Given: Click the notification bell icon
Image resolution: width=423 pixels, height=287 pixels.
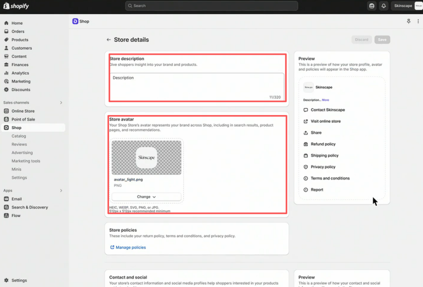Looking at the screenshot, I should 384,6.
